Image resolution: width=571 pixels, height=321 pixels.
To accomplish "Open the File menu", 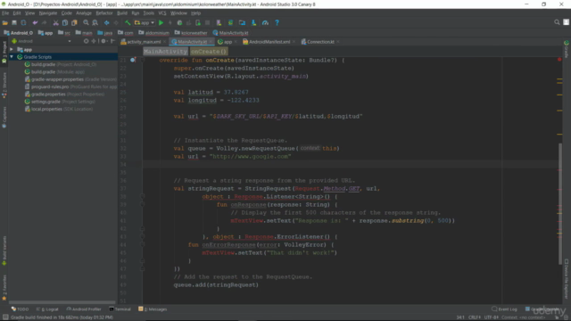I will coord(5,13).
